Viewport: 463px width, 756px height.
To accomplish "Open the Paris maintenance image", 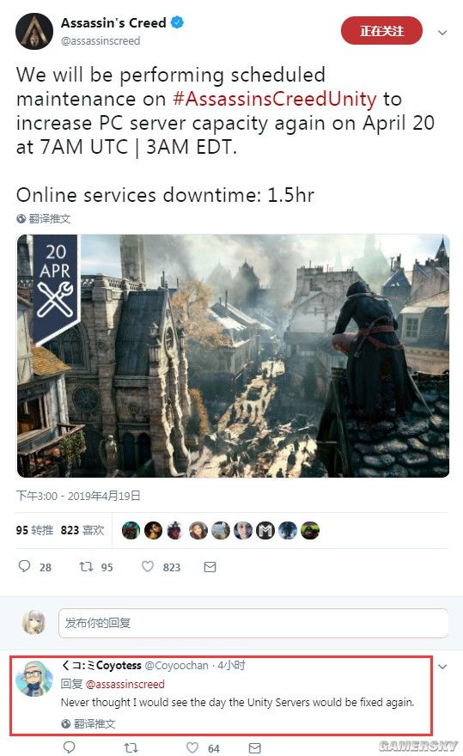I will (x=233, y=356).
